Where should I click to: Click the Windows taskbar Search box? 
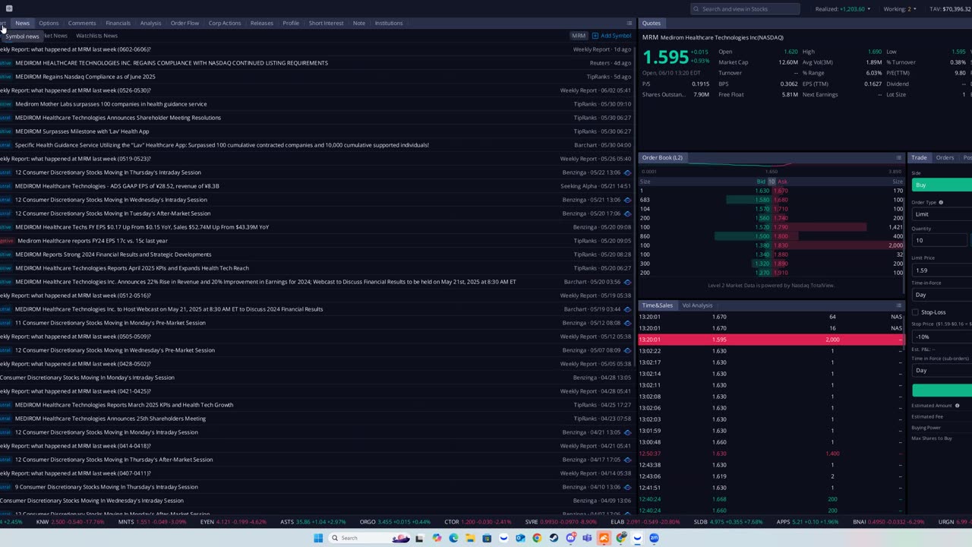click(368, 538)
